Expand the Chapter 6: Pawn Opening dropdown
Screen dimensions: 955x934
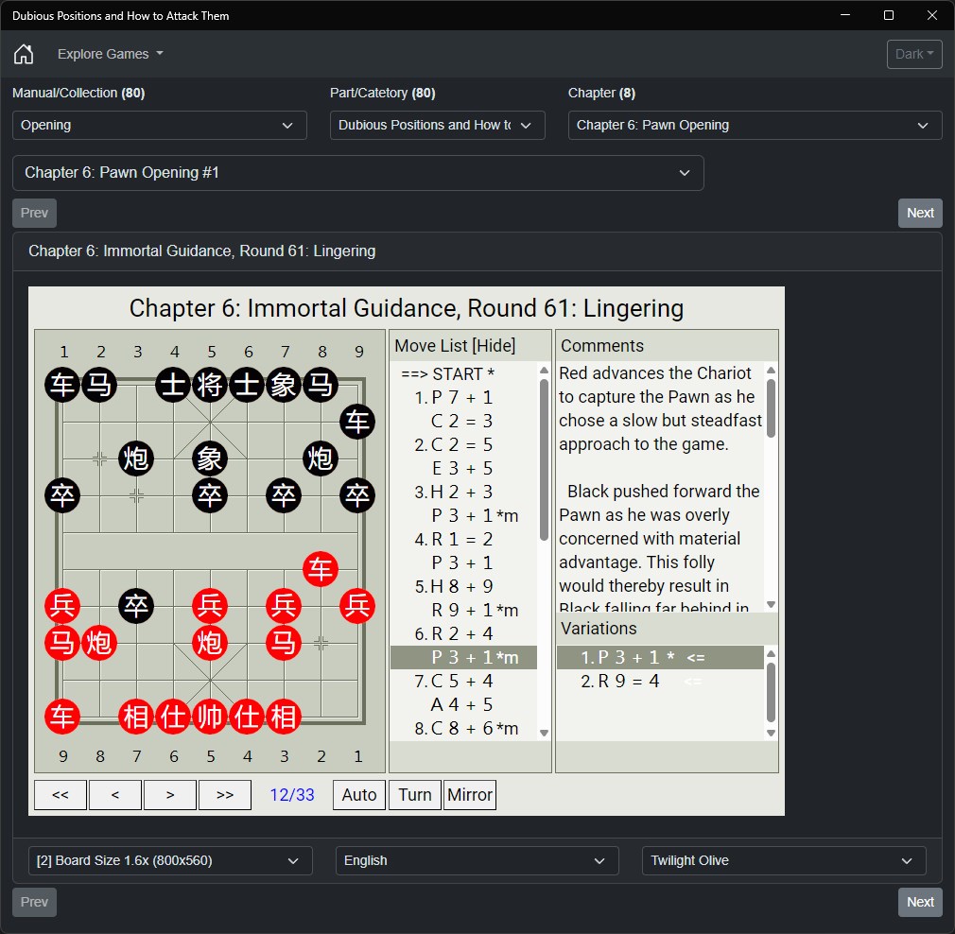pyautogui.click(x=755, y=125)
